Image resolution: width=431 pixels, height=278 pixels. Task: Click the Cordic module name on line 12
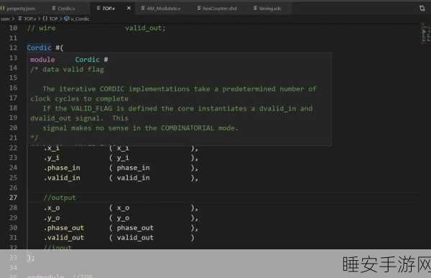tap(39, 48)
